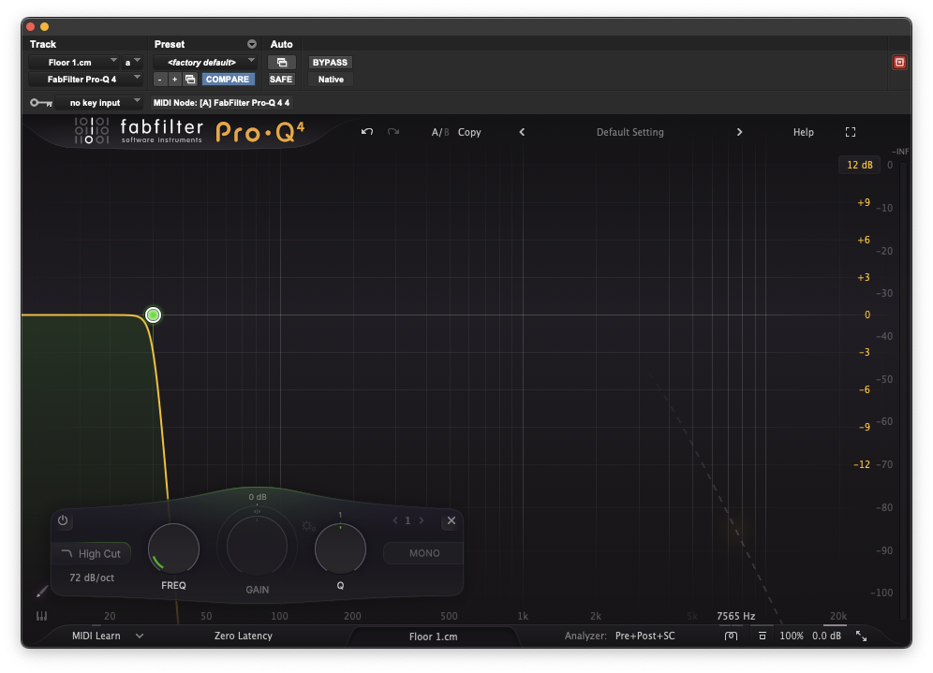Open the 72 dB/oct slope menu
The height and width of the screenshot is (673, 933).
pos(92,578)
